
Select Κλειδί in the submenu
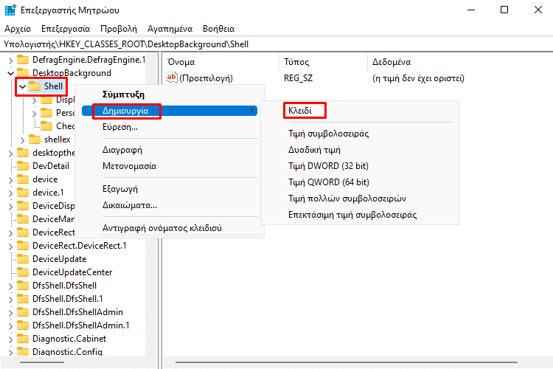pos(360,111)
